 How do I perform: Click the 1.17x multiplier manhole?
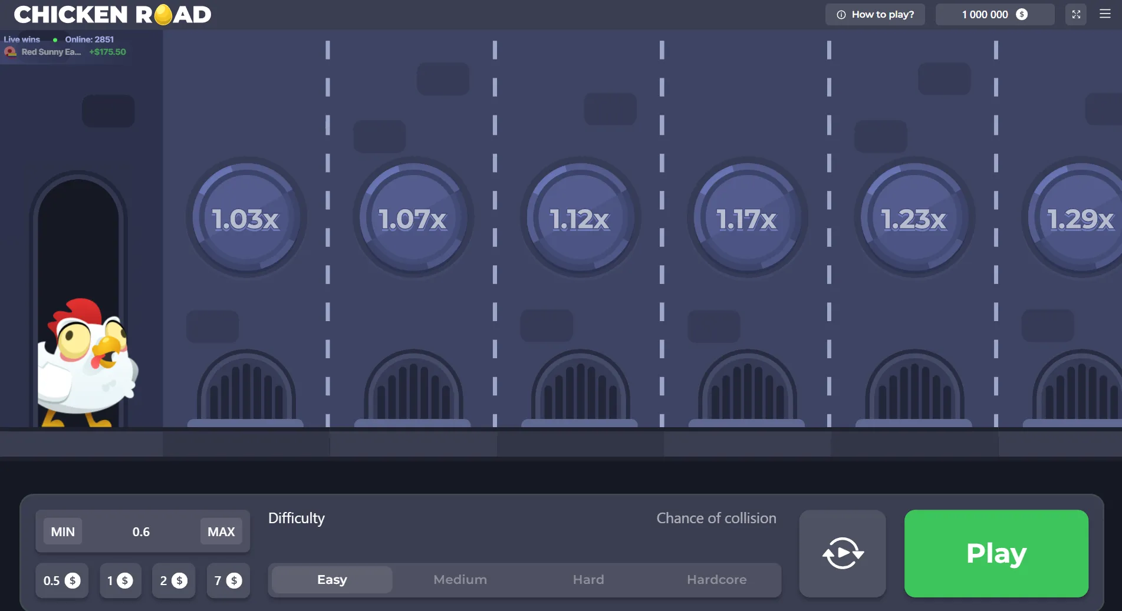747,218
